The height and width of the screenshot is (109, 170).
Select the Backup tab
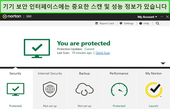coord(84,89)
